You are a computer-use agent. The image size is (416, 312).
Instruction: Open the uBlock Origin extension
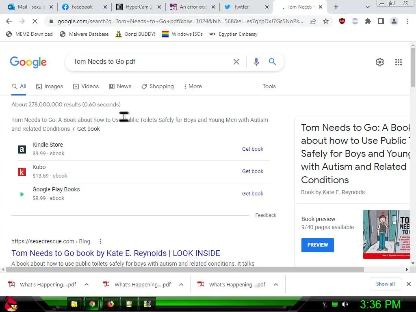342,21
